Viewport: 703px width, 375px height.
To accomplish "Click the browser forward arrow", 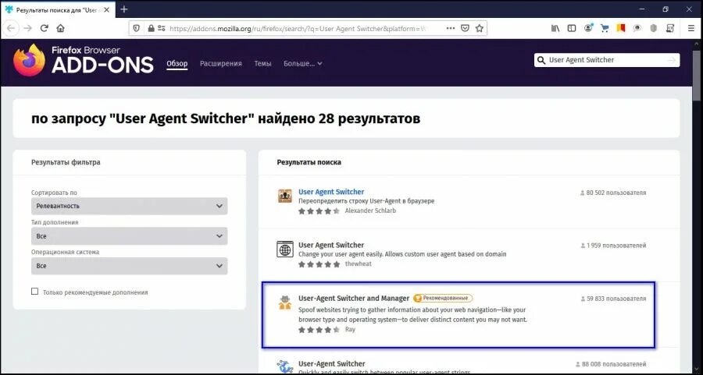I will [27, 28].
